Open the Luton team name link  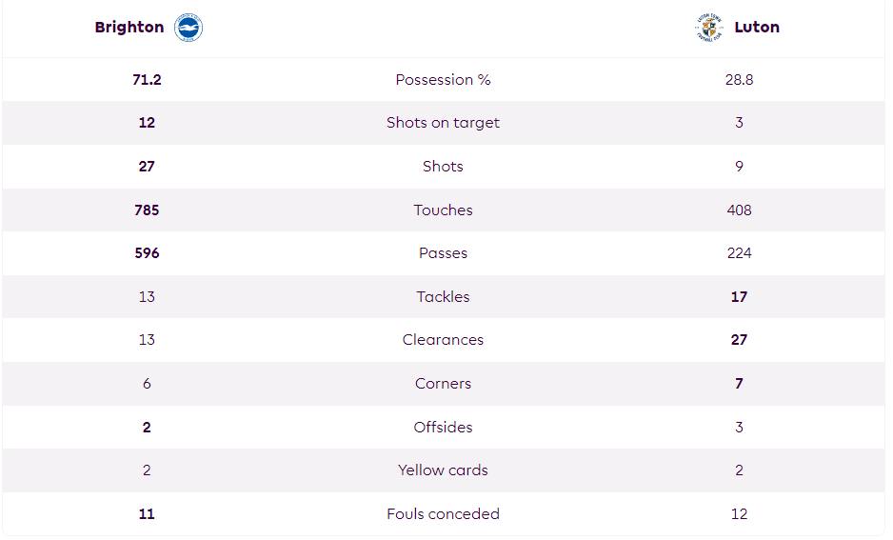[x=756, y=28]
